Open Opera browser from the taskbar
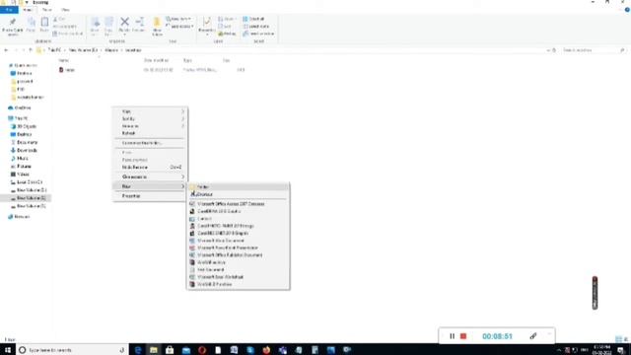 point(202,350)
